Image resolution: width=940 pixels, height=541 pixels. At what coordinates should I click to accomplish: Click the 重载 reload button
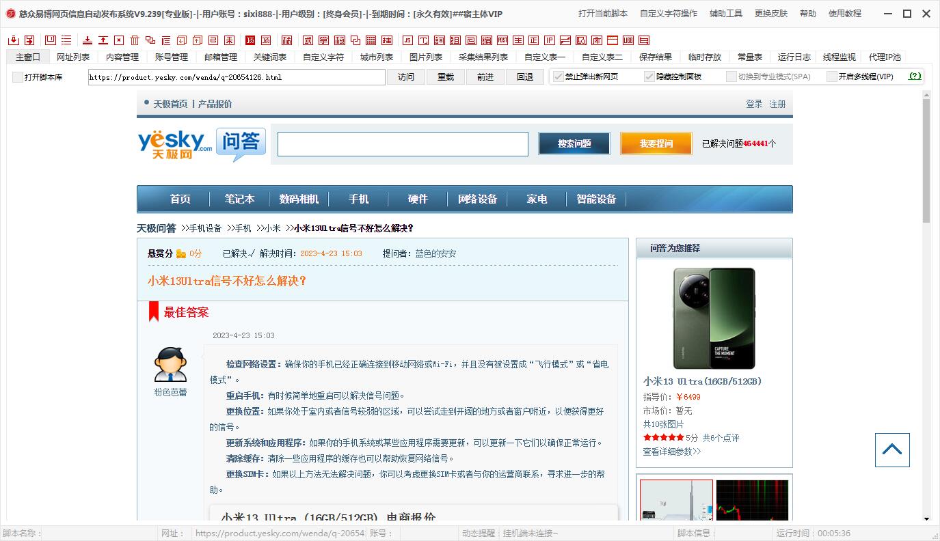coord(446,77)
